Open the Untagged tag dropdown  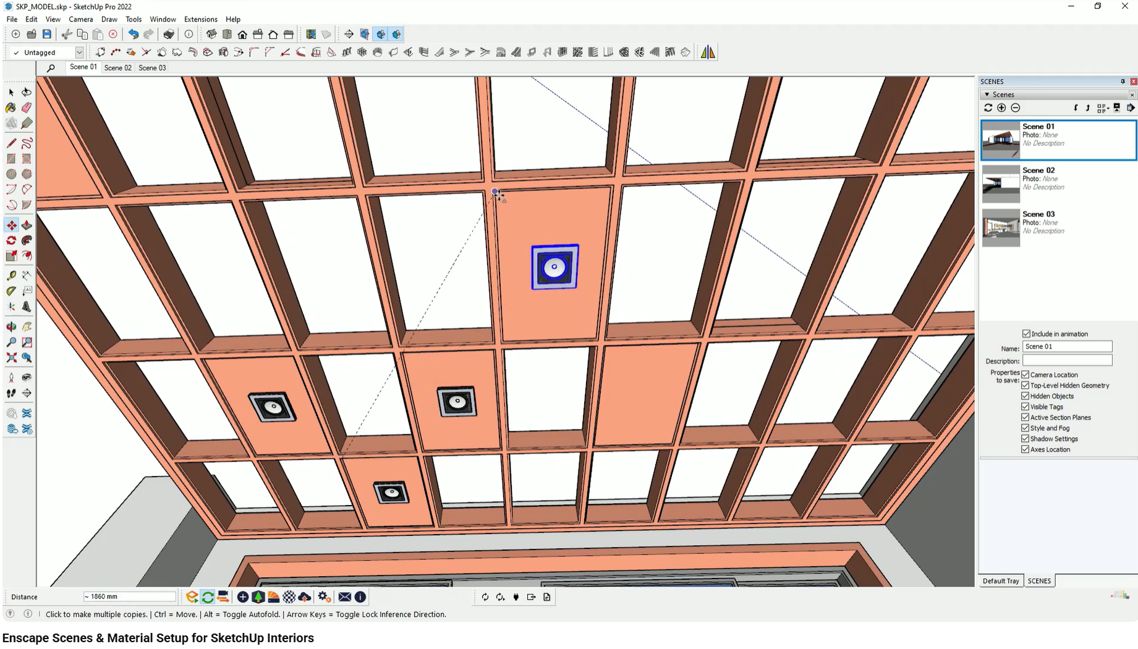tap(79, 52)
